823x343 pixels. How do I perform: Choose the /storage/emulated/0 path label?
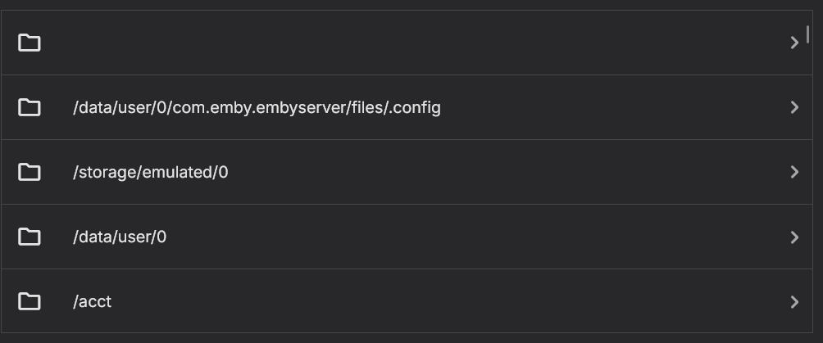(x=150, y=172)
